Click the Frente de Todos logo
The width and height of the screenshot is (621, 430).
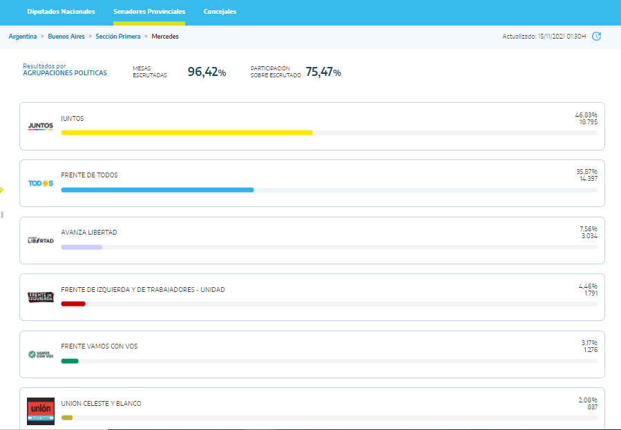(40, 184)
